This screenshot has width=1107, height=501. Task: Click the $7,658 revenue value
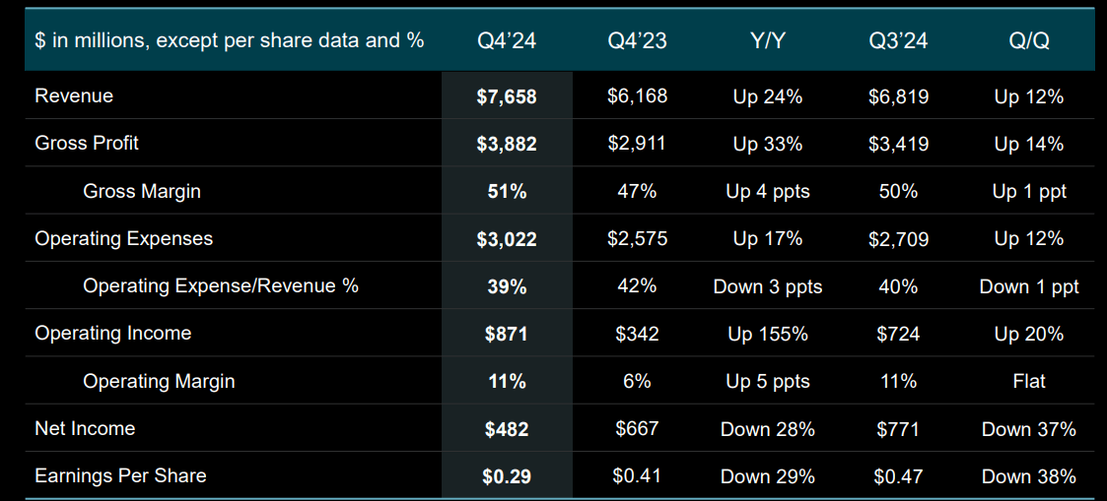coord(507,96)
